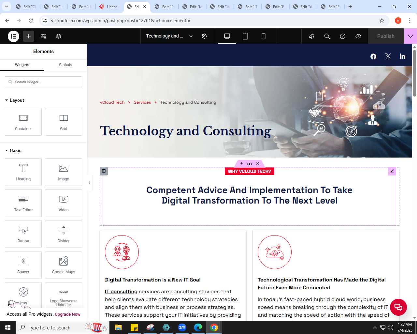Reload the page
Viewport: 417px width, 334px height.
pyautogui.click(x=31, y=21)
